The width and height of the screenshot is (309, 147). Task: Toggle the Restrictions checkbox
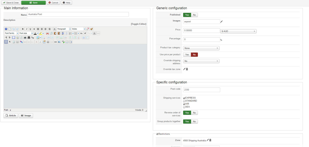[157, 134]
